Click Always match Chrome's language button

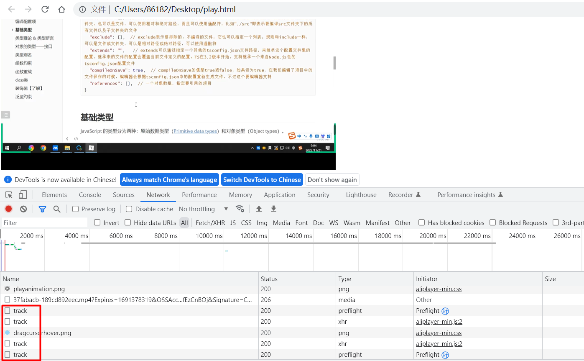point(169,179)
